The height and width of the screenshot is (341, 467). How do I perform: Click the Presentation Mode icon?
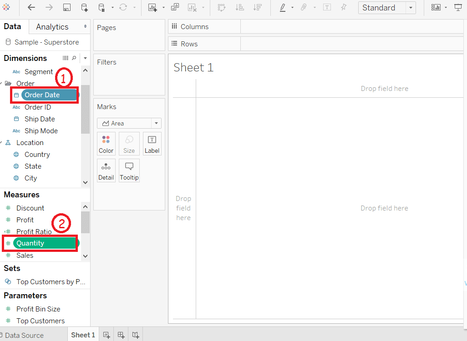point(458,7)
